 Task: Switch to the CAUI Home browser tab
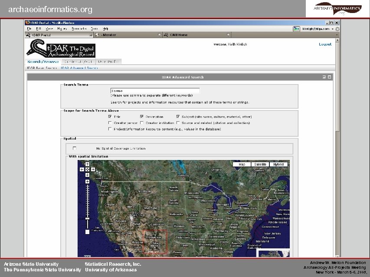pyautogui.click(x=179, y=35)
